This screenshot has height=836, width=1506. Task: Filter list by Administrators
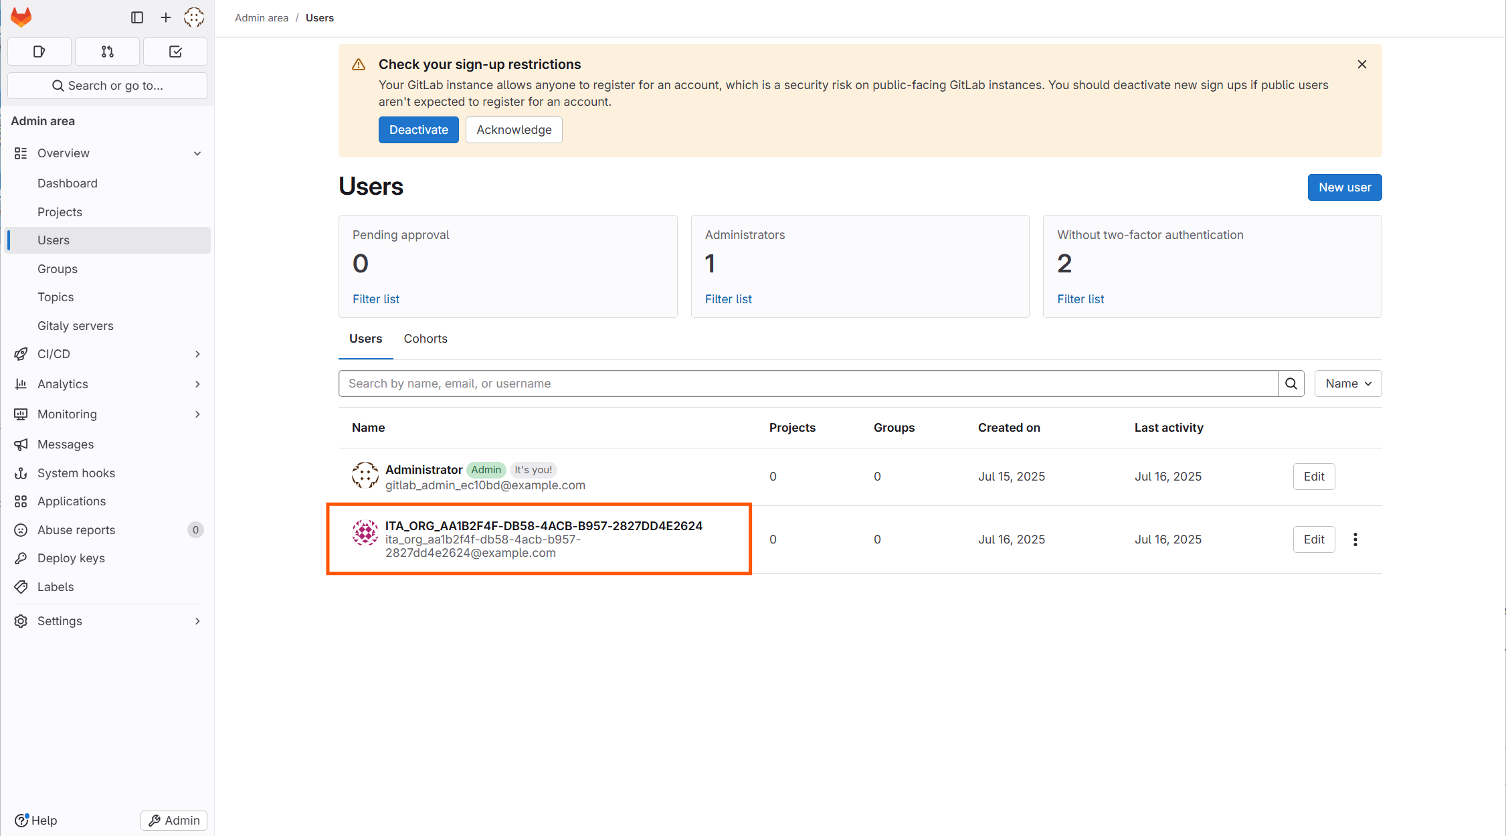pos(728,299)
